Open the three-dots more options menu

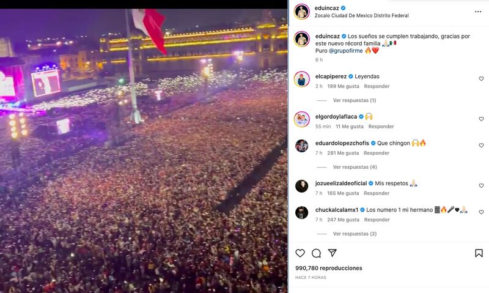[478, 12]
